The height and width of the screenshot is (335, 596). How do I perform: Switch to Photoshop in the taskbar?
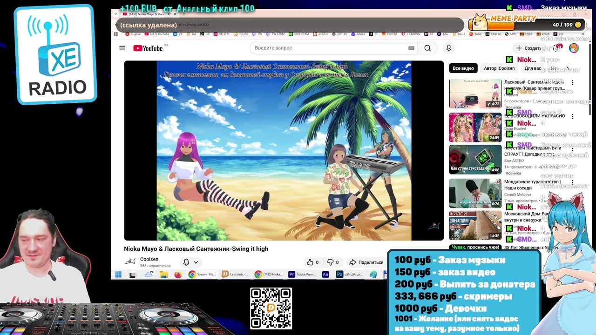click(x=350, y=275)
